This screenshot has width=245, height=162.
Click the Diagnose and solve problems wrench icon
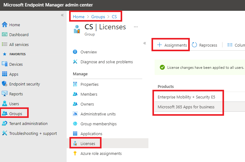75,61
